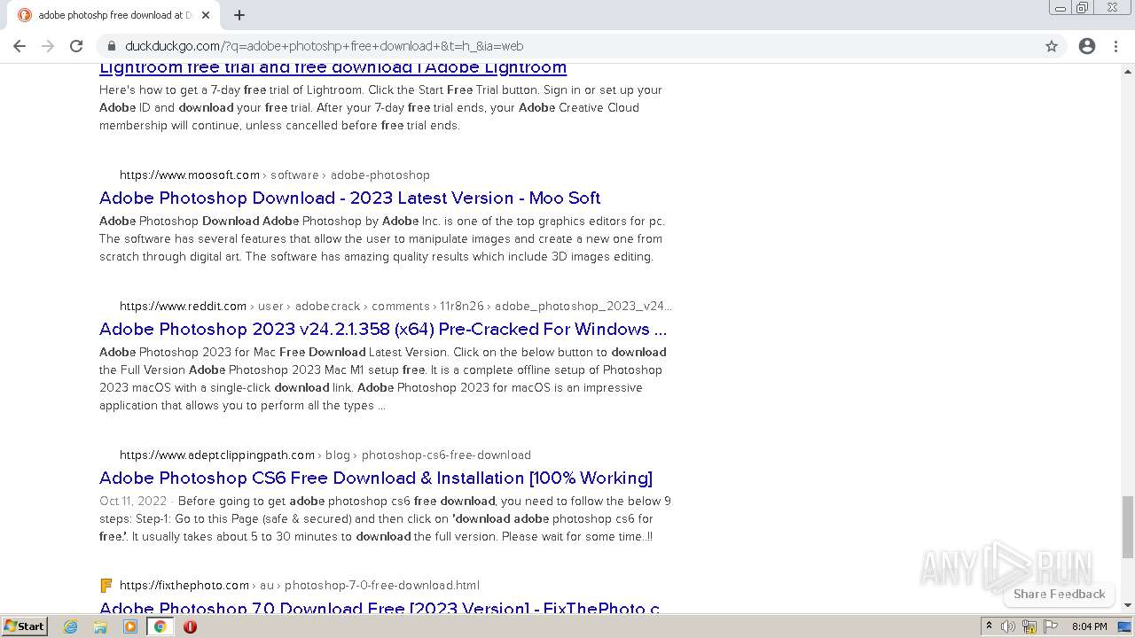Open the fixthephoto.com result URL
The width and height of the screenshot is (1135, 638).
[300, 585]
